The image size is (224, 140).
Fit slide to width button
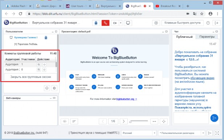(x=154, y=121)
